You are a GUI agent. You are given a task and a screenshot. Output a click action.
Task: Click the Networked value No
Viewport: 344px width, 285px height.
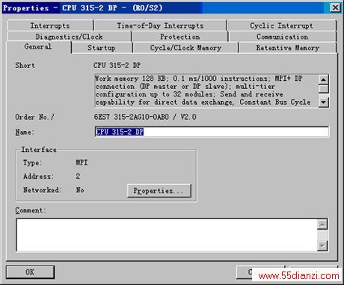80,190
